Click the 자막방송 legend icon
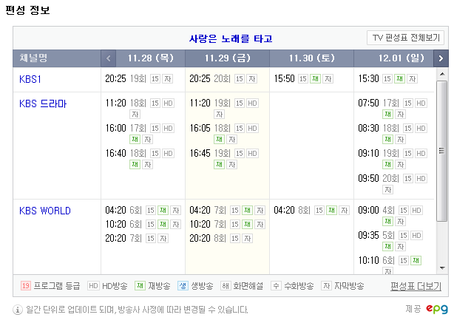 coord(326,286)
